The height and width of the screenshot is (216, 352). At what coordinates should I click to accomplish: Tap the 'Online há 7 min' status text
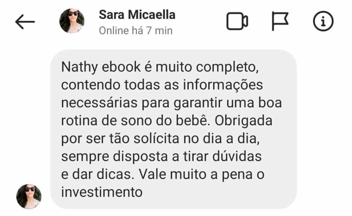pos(135,31)
